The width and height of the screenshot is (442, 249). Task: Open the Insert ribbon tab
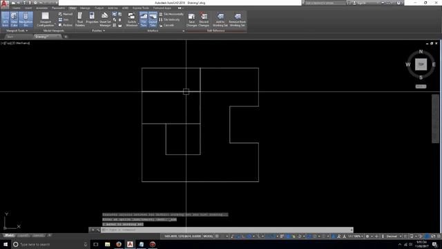tap(28, 8)
